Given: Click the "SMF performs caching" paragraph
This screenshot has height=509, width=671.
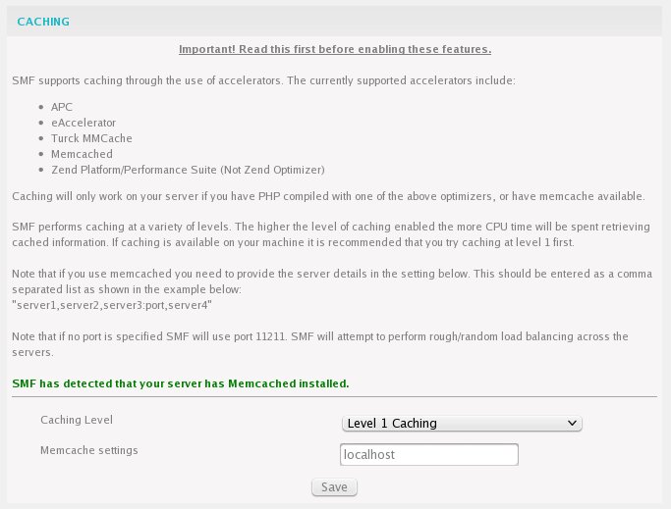Looking at the screenshot, I should point(331,234).
